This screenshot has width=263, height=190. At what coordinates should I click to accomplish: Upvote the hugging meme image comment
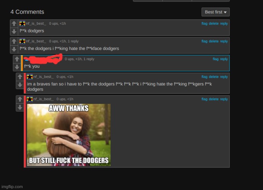pyautogui.click(x=20, y=99)
